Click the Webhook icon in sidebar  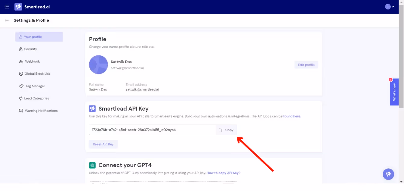click(x=21, y=61)
